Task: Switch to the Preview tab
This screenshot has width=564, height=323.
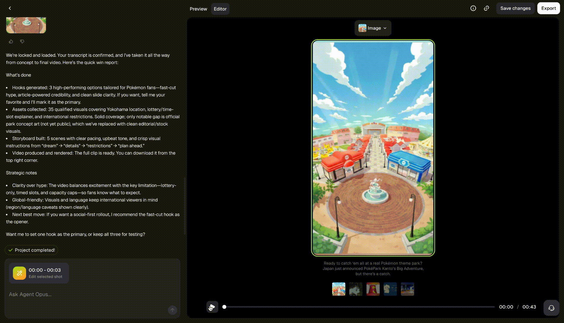Action: tap(198, 9)
